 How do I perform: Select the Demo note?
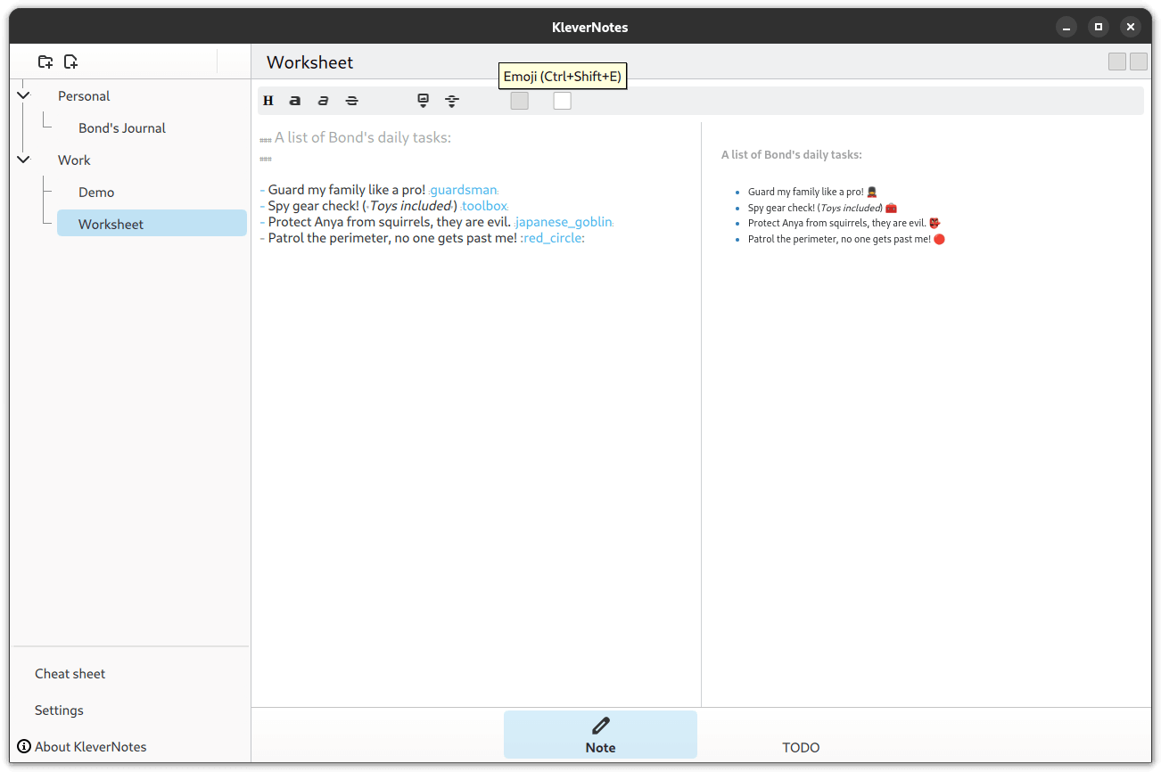(x=96, y=193)
